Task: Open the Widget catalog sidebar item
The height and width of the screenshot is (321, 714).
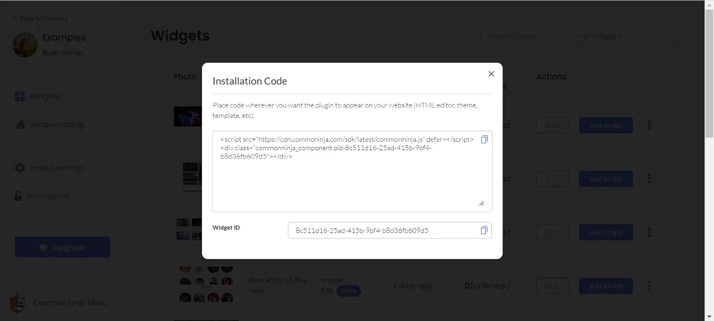Action: point(56,125)
